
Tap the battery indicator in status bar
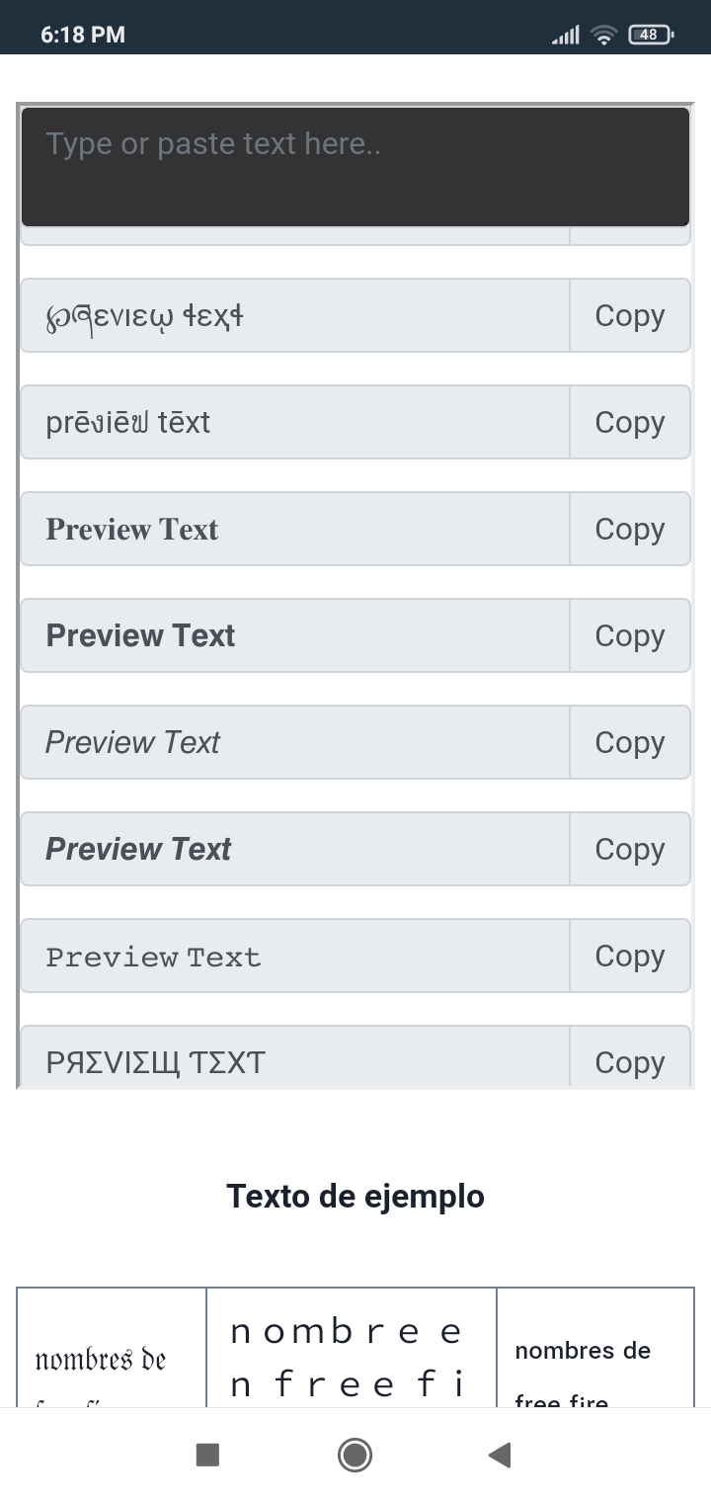coord(650,35)
